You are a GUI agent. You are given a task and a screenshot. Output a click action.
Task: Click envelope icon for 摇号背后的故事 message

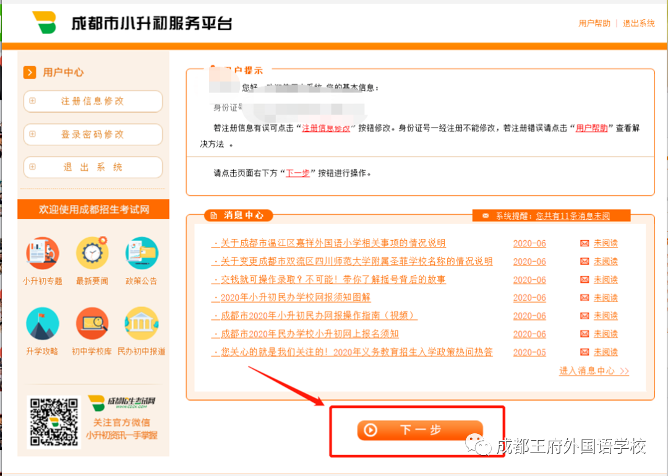click(x=584, y=280)
